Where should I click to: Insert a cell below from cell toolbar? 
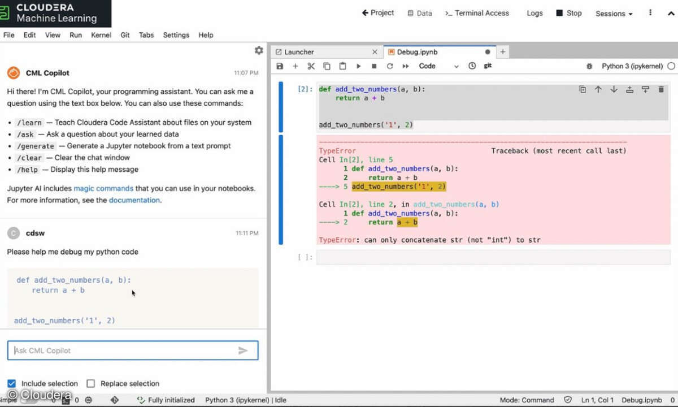click(645, 89)
